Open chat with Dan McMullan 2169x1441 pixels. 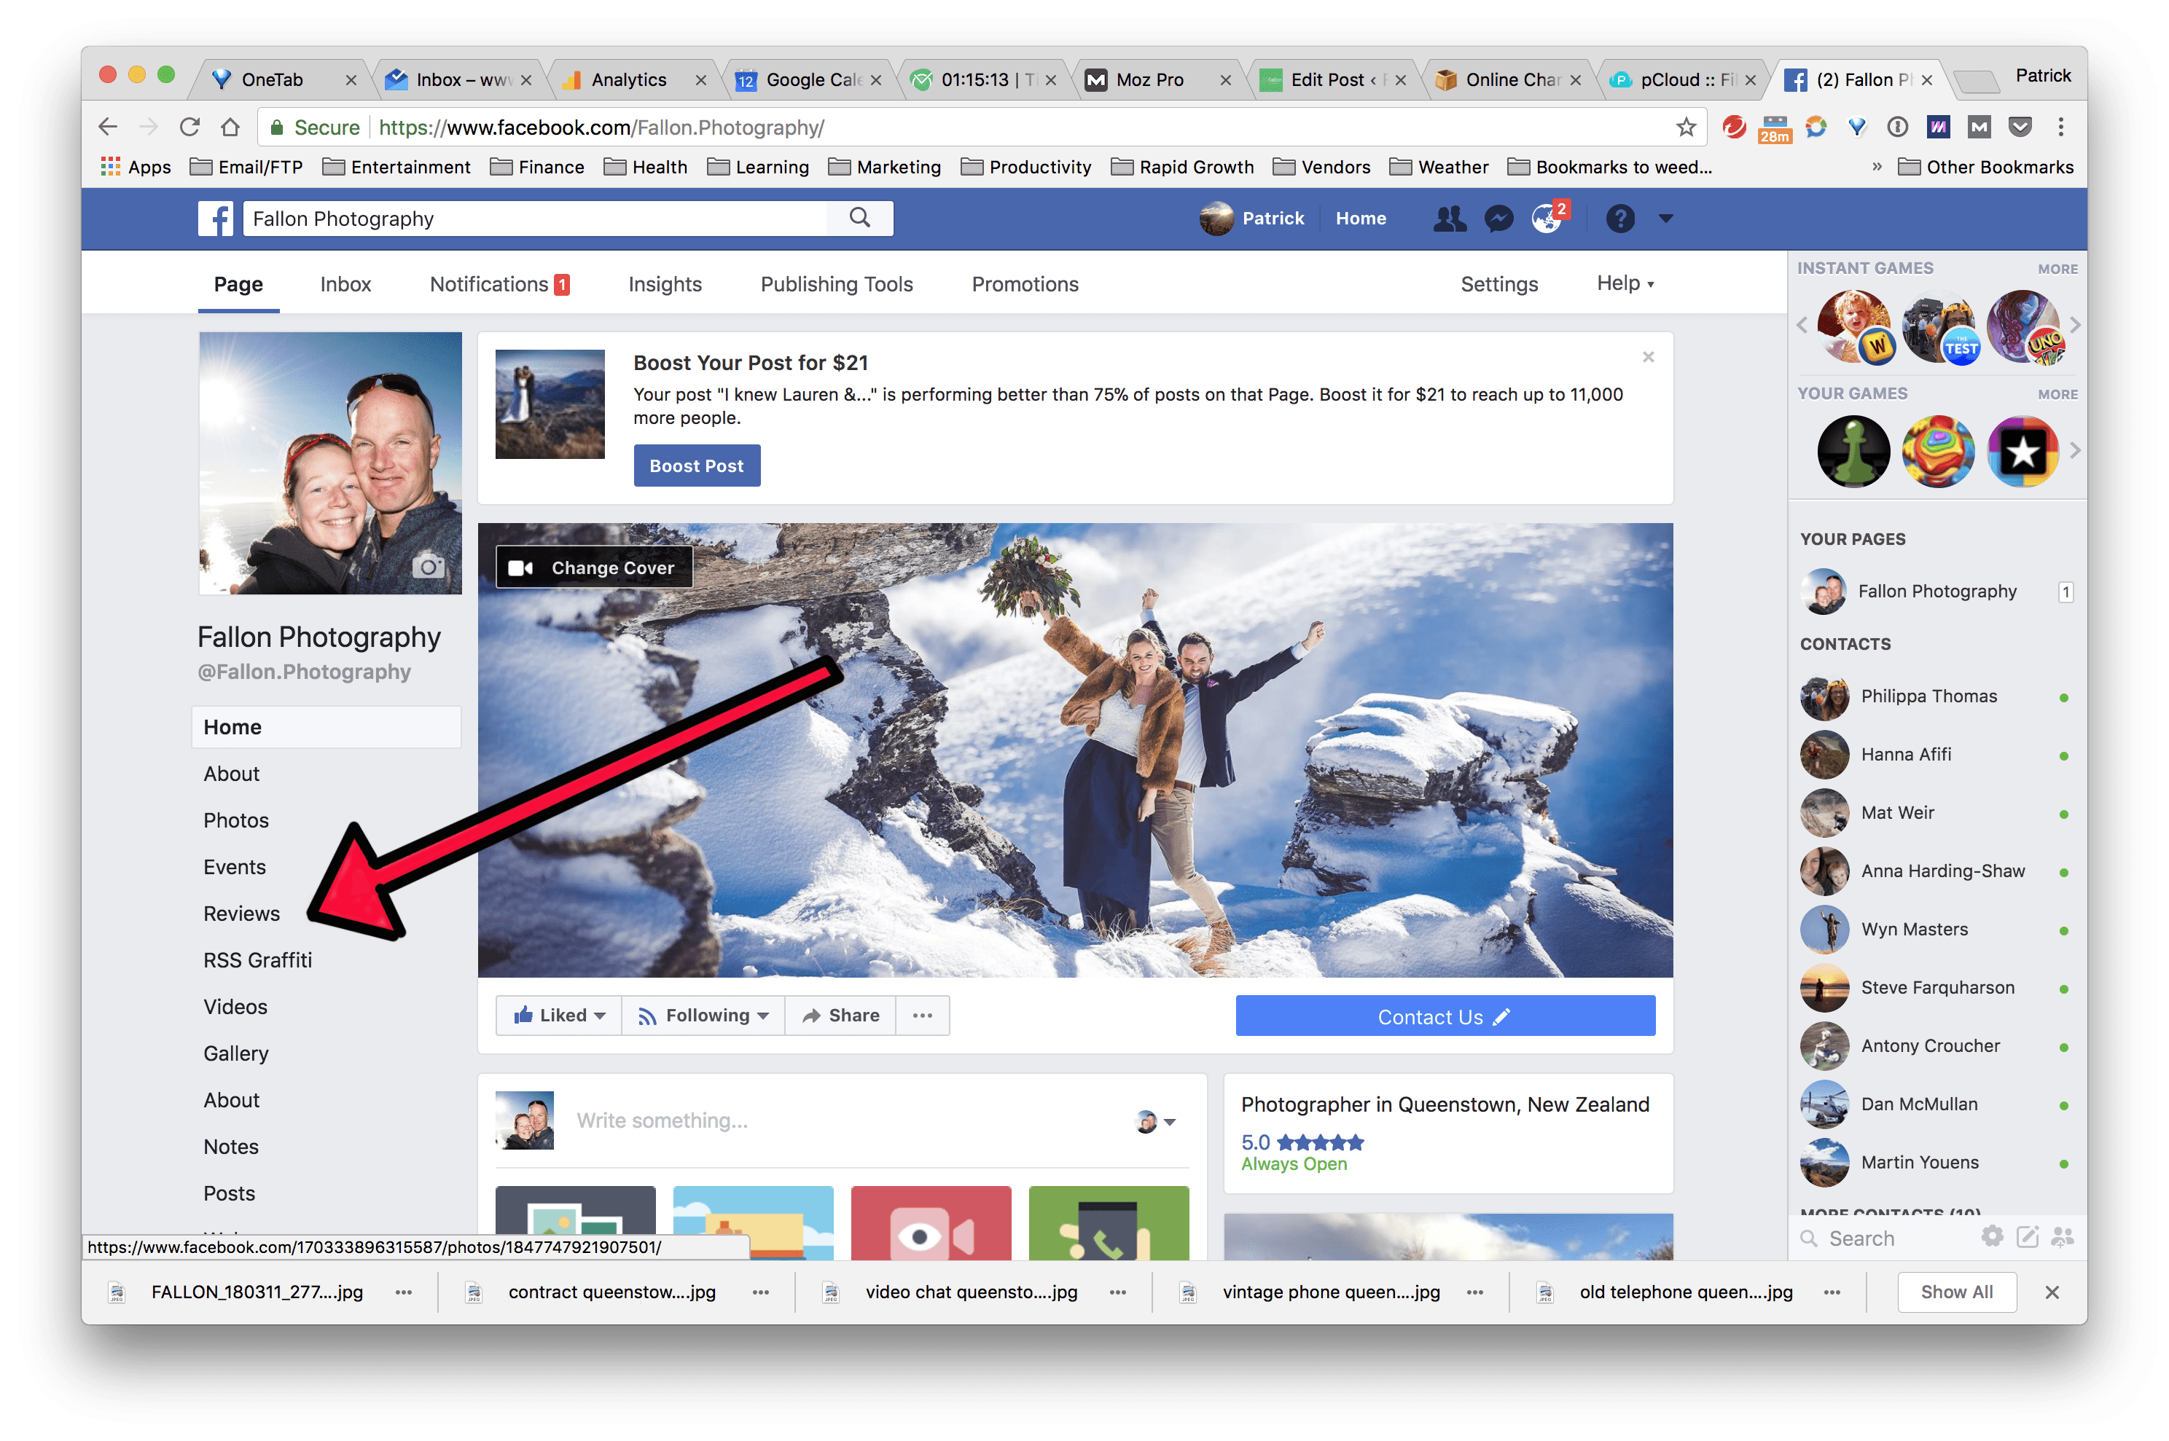(x=1936, y=1104)
